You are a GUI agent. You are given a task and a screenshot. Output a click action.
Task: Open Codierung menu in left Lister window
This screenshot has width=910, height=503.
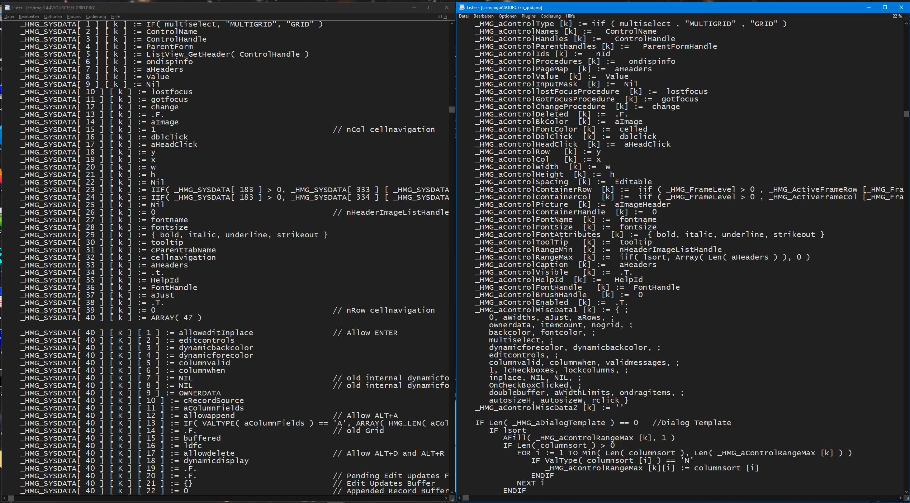tap(96, 16)
